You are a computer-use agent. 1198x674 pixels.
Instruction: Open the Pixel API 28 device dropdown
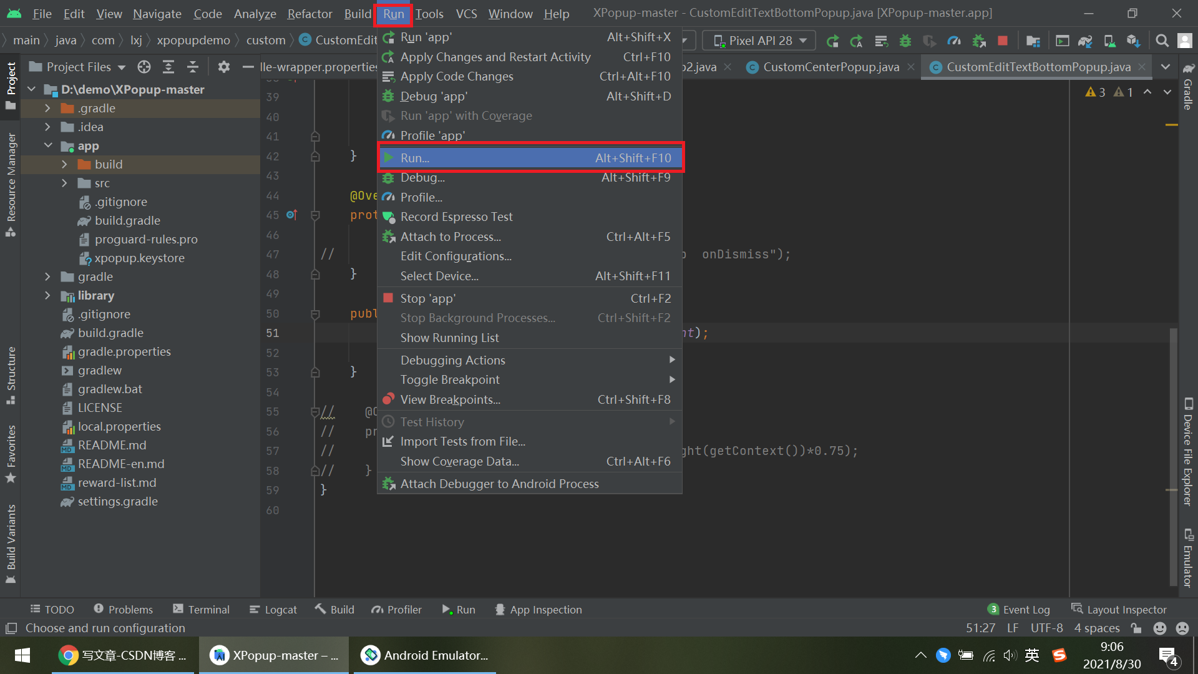coord(758,40)
